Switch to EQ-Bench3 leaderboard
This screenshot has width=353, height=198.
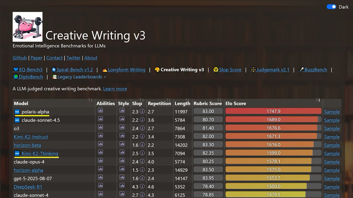28,70
